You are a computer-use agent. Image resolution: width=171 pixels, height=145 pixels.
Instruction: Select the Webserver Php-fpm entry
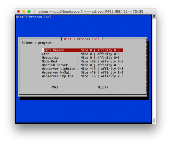(x=83, y=76)
